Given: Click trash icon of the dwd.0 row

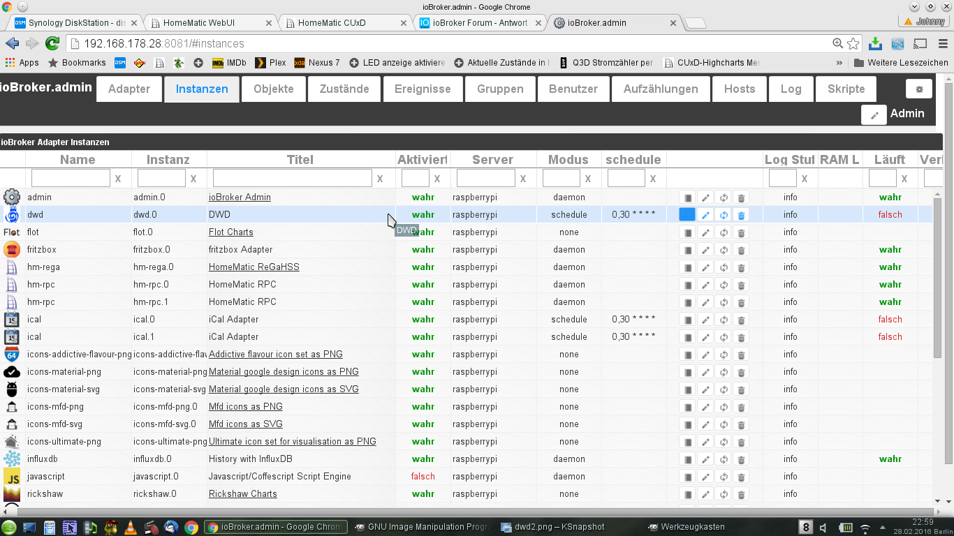Looking at the screenshot, I should pos(742,215).
